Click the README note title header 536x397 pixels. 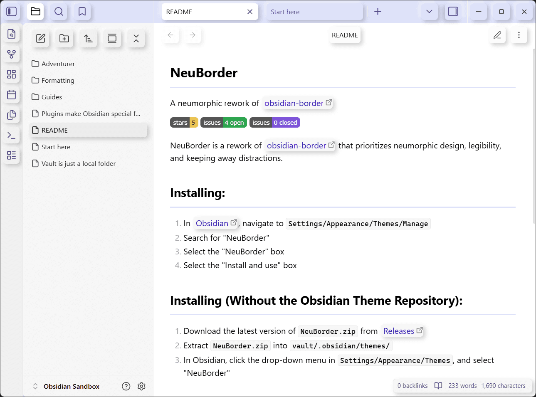(345, 35)
